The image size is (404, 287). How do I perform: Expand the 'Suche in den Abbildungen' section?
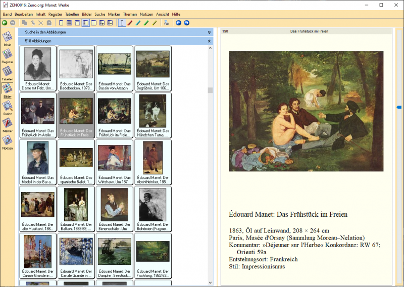209,32
